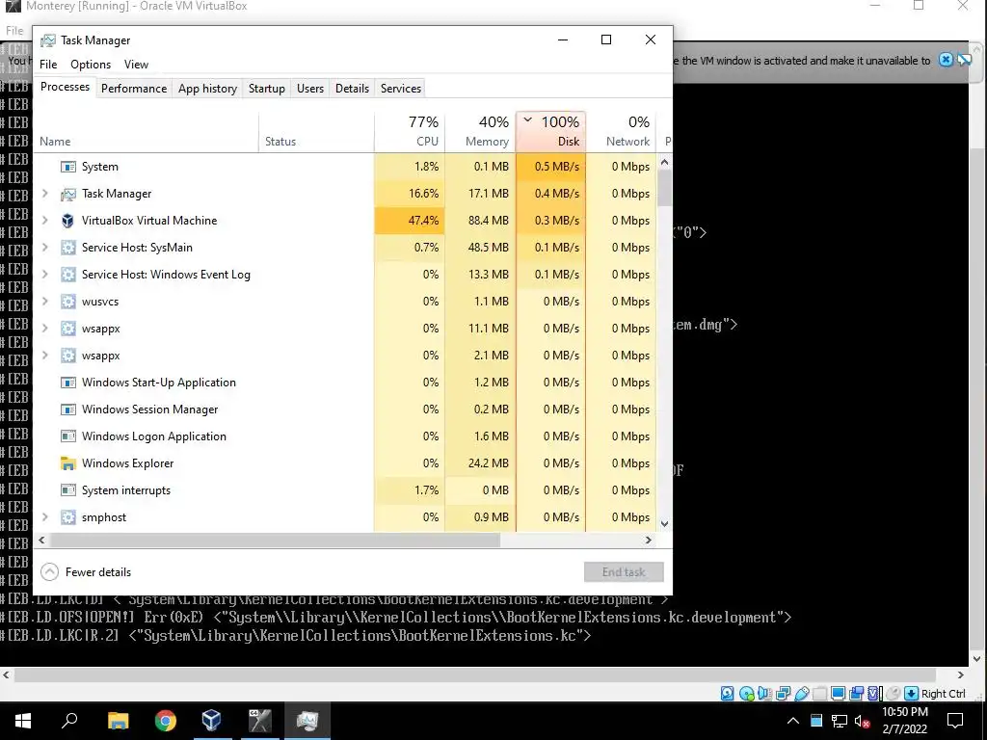Screen dimensions: 987x740
Task: Expand the smphost process group
Action: point(44,517)
